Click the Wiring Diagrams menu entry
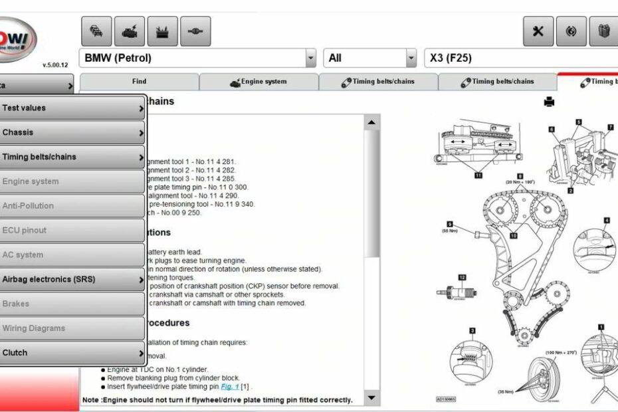Screen dimensions: 618x412 tap(72, 328)
